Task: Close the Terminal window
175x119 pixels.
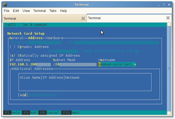Action: pyautogui.click(x=169, y=5)
